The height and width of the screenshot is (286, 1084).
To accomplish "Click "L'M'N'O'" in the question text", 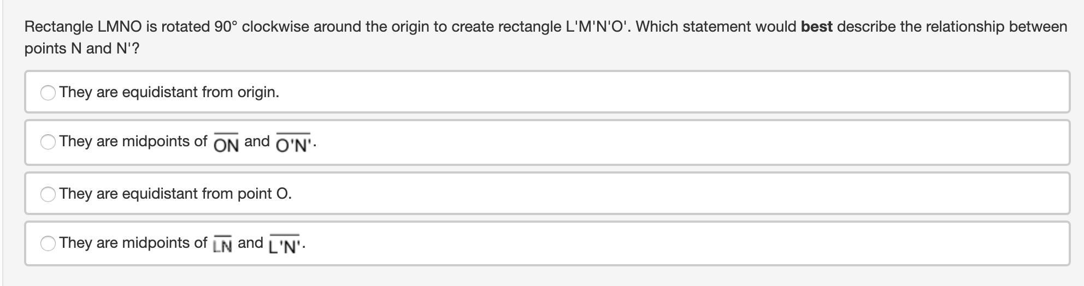I will 596,27.
